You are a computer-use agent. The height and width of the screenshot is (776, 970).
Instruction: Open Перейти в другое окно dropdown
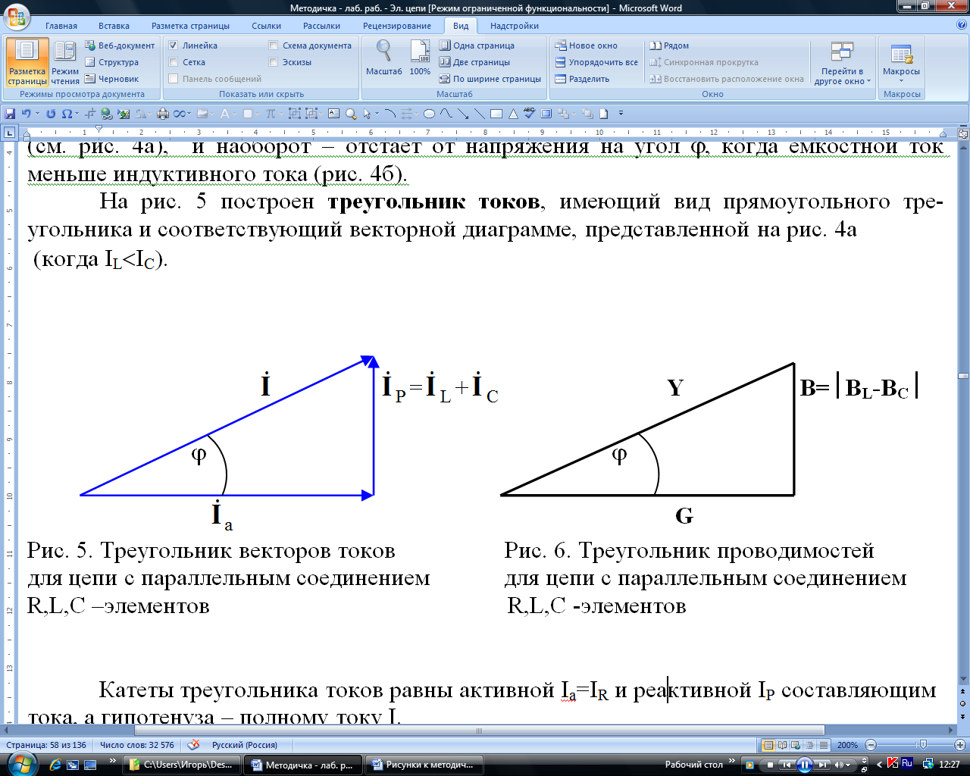coord(842,63)
